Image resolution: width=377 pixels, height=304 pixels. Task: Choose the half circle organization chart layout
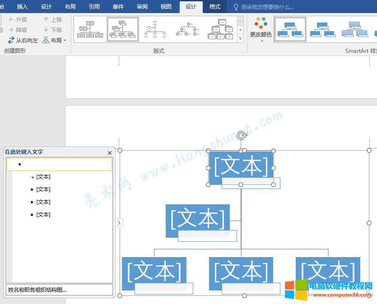(x=155, y=29)
